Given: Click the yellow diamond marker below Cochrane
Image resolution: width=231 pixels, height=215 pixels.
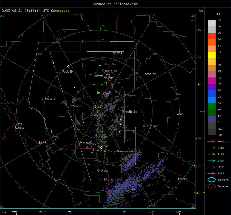Looking at the screenshot, I should coord(88,148).
